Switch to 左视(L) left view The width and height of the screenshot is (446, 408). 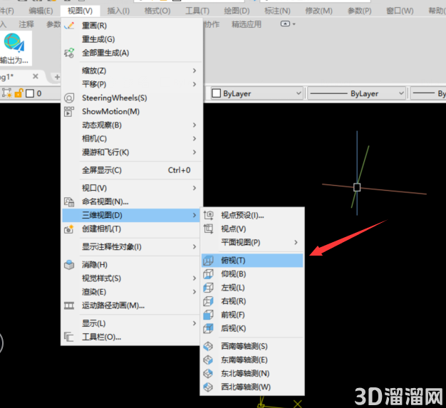[252, 288]
